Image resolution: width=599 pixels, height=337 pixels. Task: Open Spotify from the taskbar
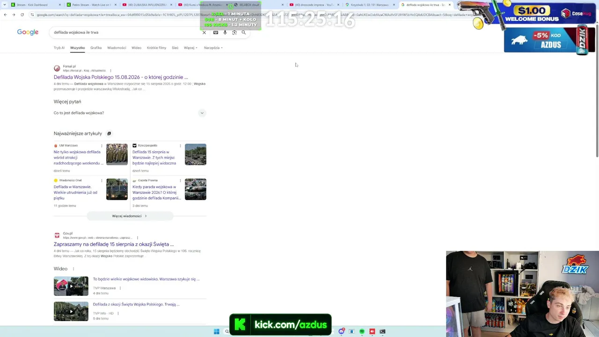click(362, 331)
